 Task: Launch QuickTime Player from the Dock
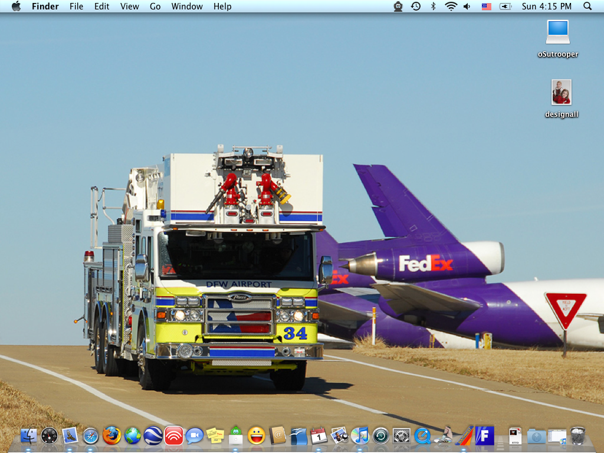click(422, 436)
